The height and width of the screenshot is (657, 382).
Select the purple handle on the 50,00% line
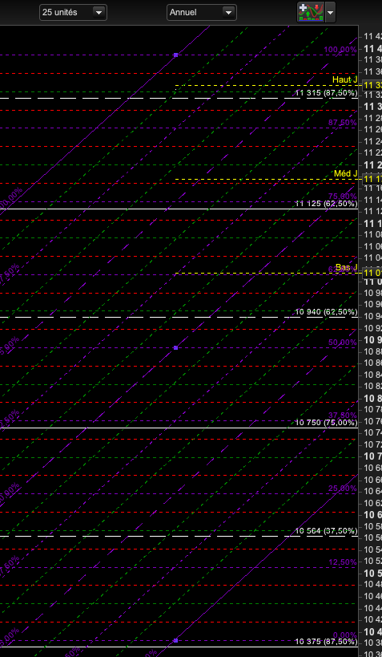click(175, 348)
